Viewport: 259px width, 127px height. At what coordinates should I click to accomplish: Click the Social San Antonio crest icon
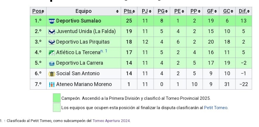tap(52, 74)
